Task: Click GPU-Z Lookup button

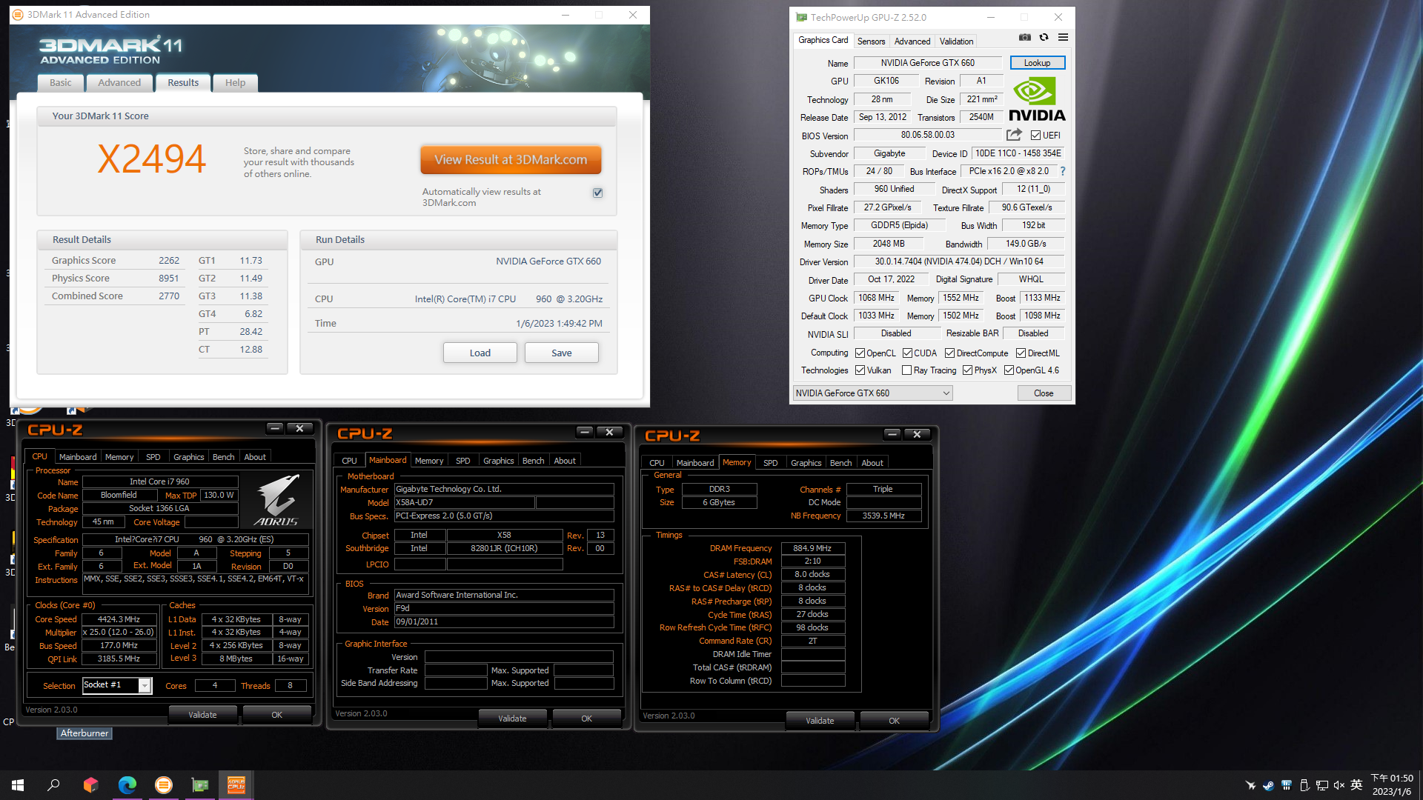Action: [x=1037, y=63]
